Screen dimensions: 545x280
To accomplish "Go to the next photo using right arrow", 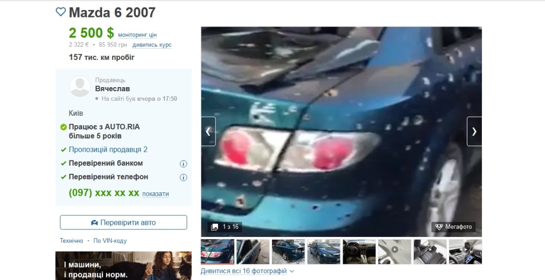I will [474, 131].
